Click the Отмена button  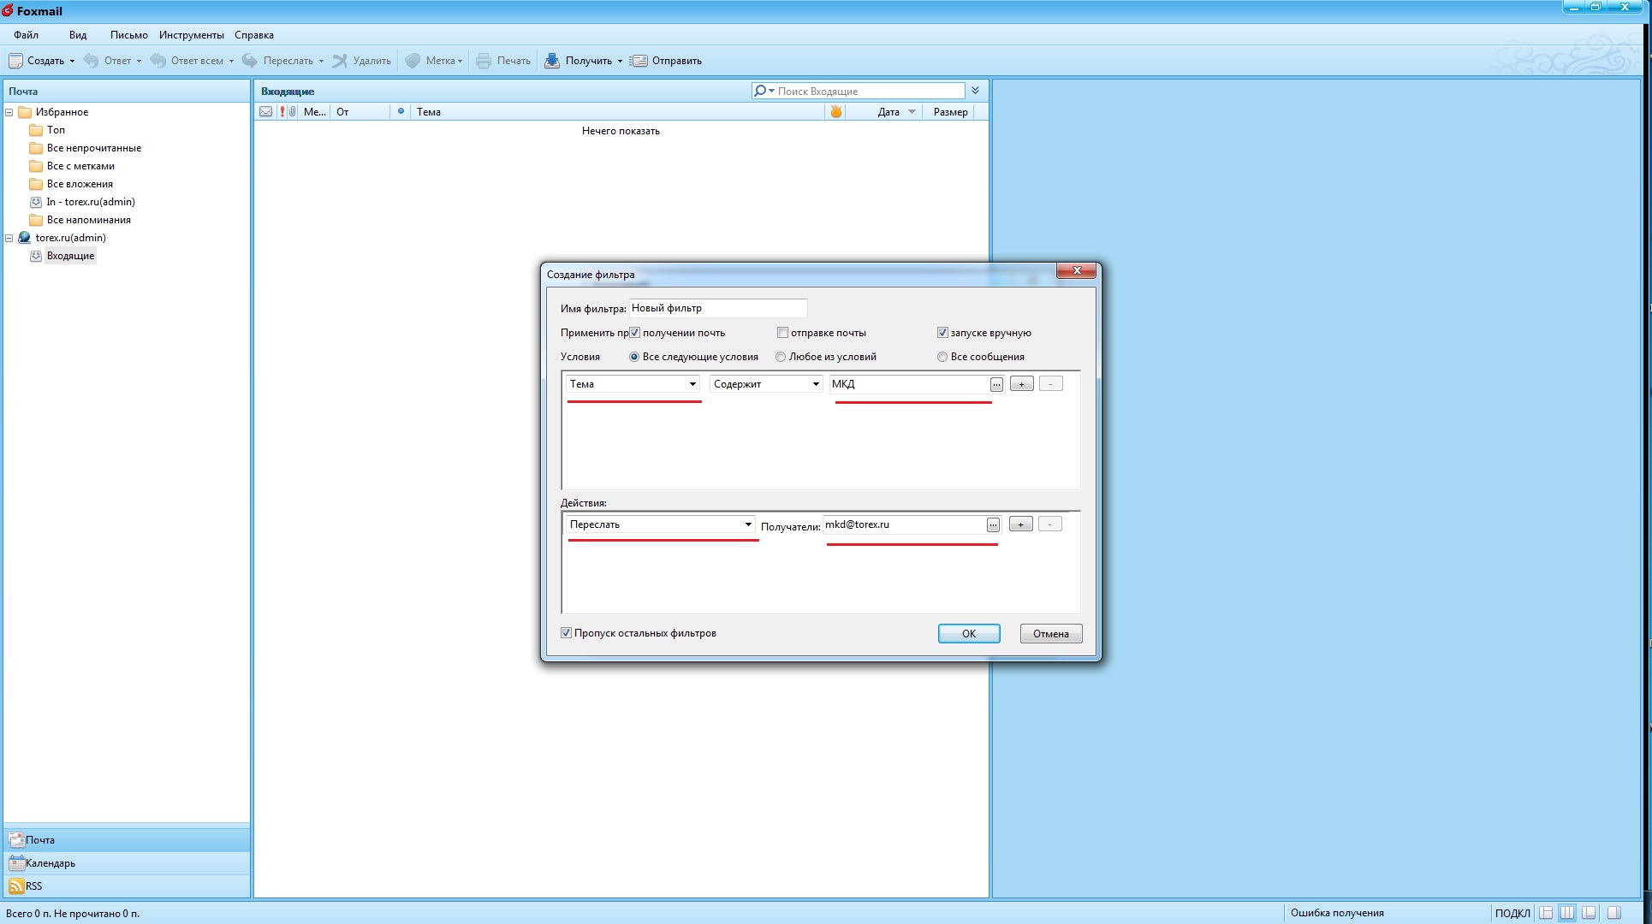point(1050,634)
